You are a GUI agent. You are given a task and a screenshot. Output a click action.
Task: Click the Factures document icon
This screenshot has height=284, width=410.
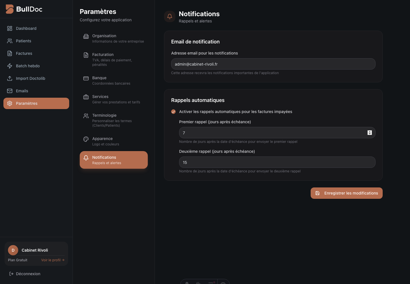(10, 53)
